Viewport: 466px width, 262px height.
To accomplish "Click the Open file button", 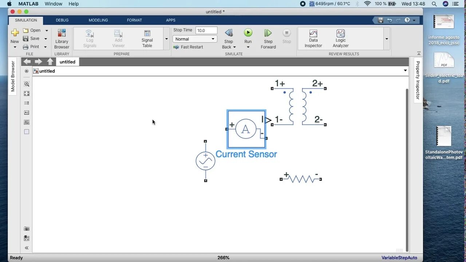I will (32, 31).
